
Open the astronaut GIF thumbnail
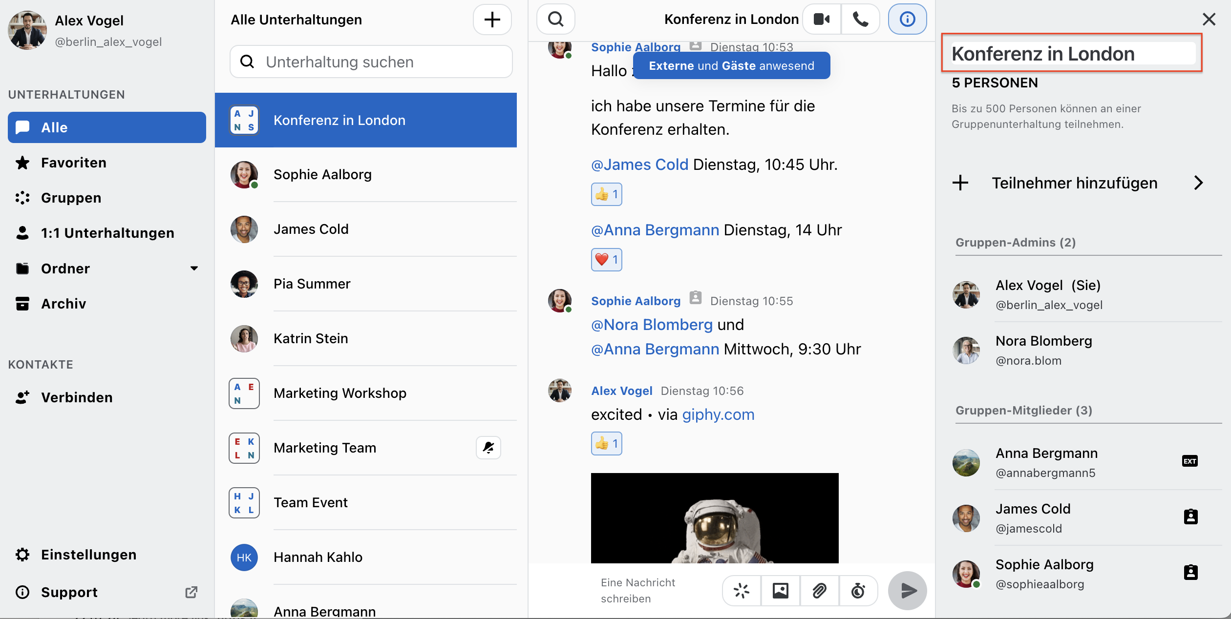714,517
